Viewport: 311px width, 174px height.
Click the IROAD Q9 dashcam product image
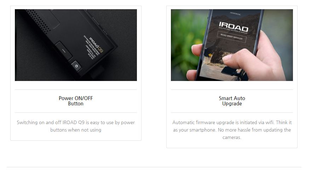[x=76, y=45]
